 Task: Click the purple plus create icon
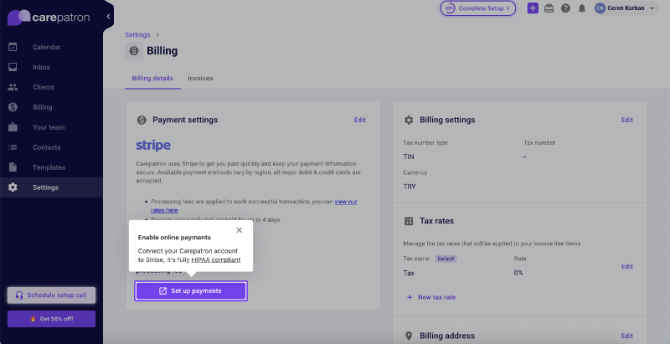(x=533, y=8)
